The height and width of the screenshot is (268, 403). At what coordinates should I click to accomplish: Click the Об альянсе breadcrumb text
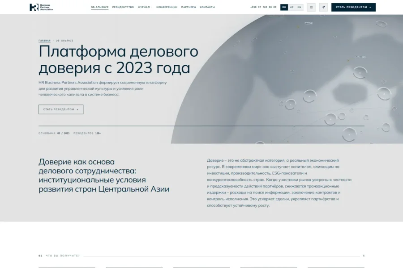click(64, 41)
